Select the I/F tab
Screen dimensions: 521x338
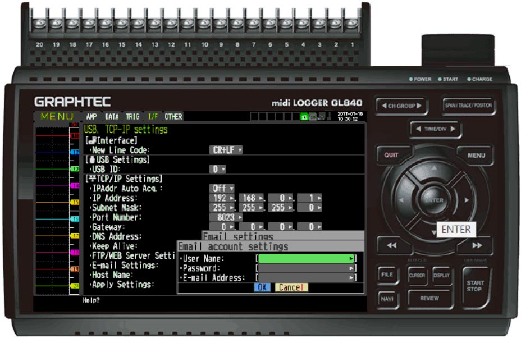pos(153,117)
